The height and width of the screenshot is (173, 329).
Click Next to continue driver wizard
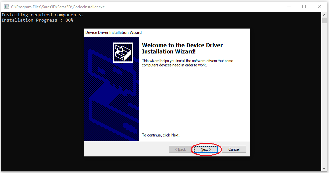206,149
